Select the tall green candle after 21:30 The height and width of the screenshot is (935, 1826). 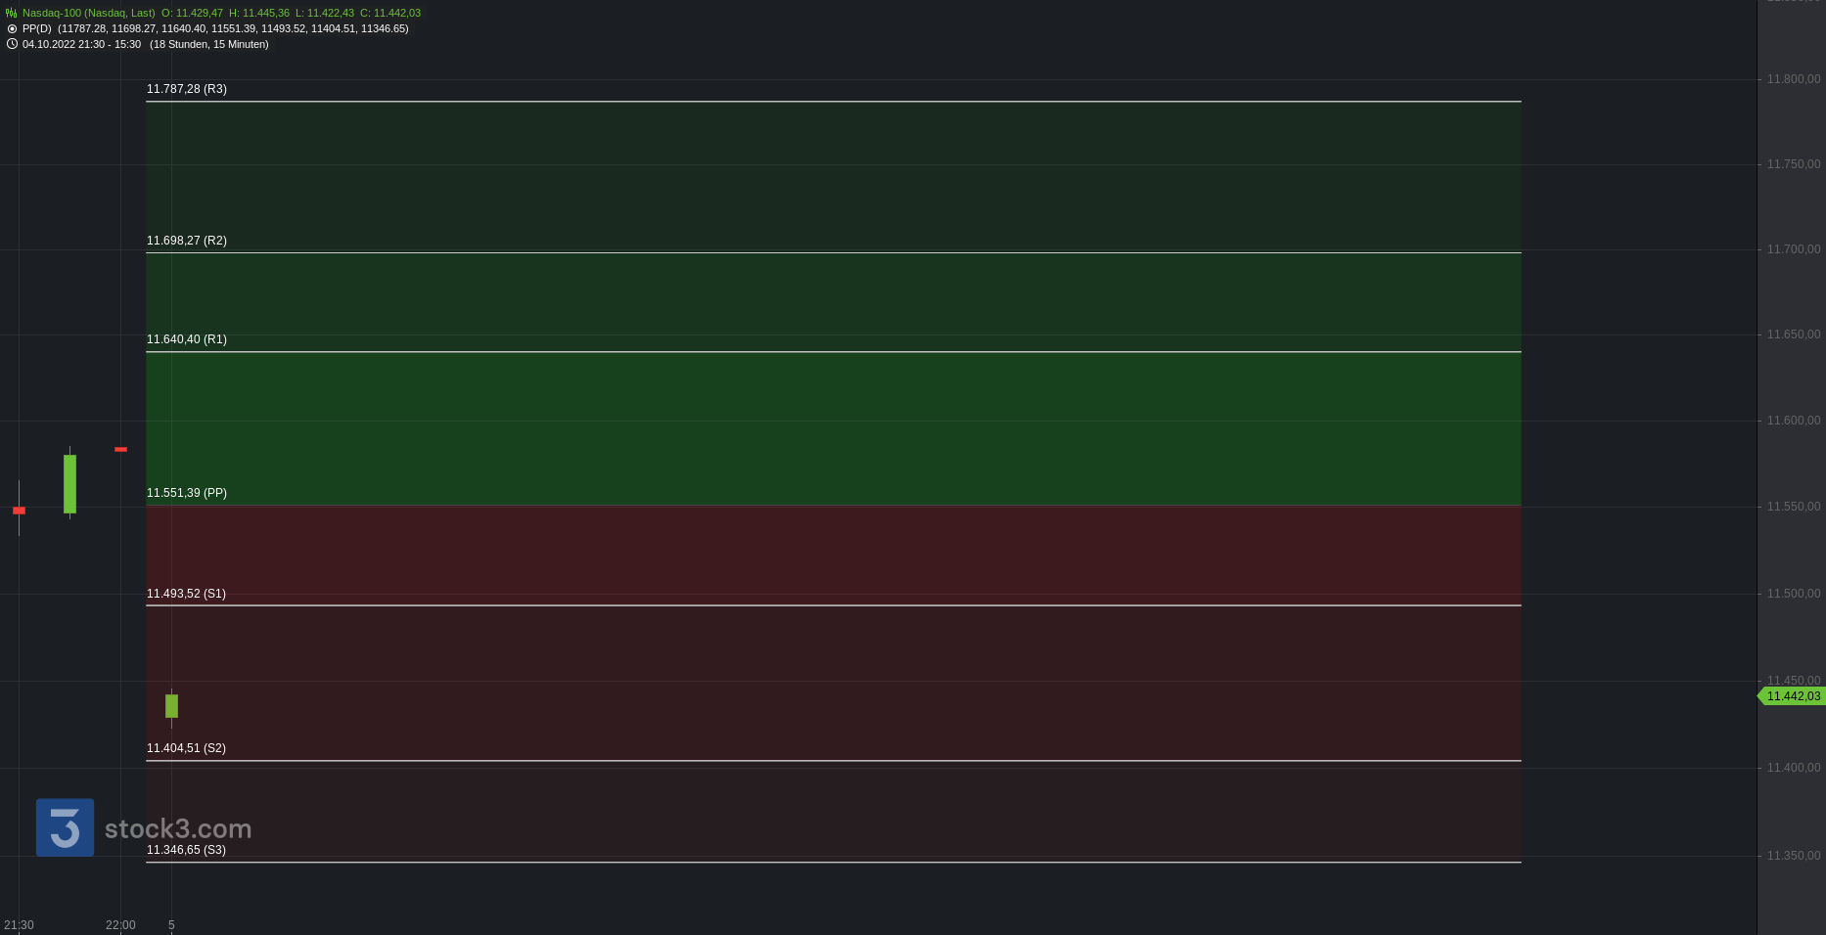tap(69, 483)
